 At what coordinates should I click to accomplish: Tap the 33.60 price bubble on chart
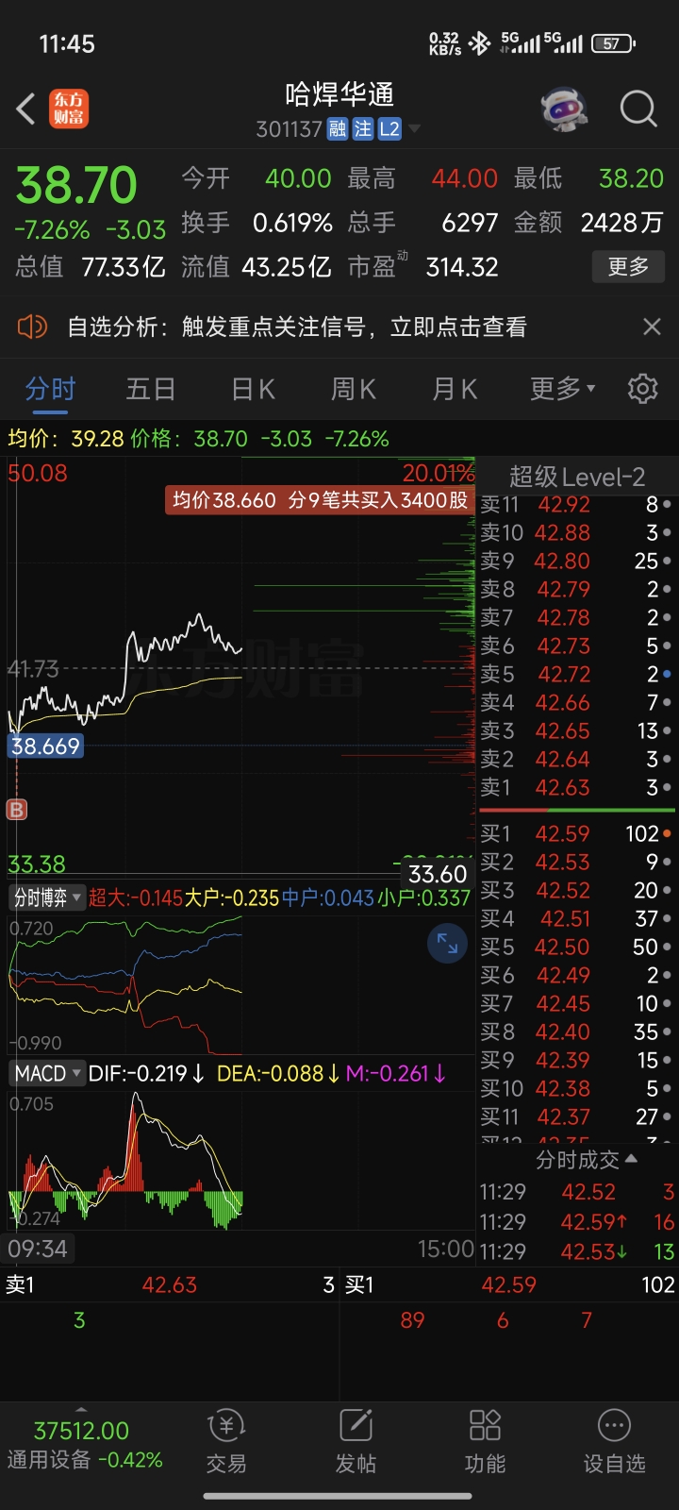(438, 874)
